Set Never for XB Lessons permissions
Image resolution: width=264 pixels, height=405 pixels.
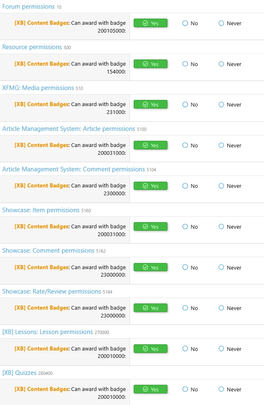click(230, 349)
